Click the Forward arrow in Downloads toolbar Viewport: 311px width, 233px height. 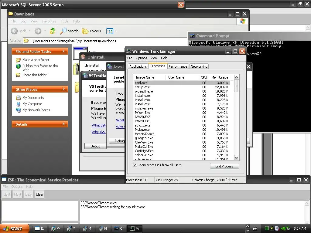(x=38, y=31)
